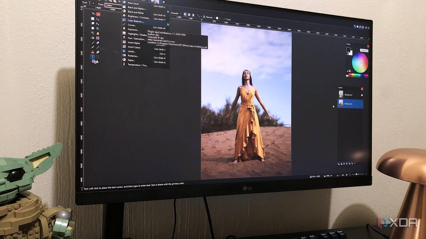Open layer properties wrench icon
Image resolution: width=426 pixels, height=239 pixels.
[355, 163]
